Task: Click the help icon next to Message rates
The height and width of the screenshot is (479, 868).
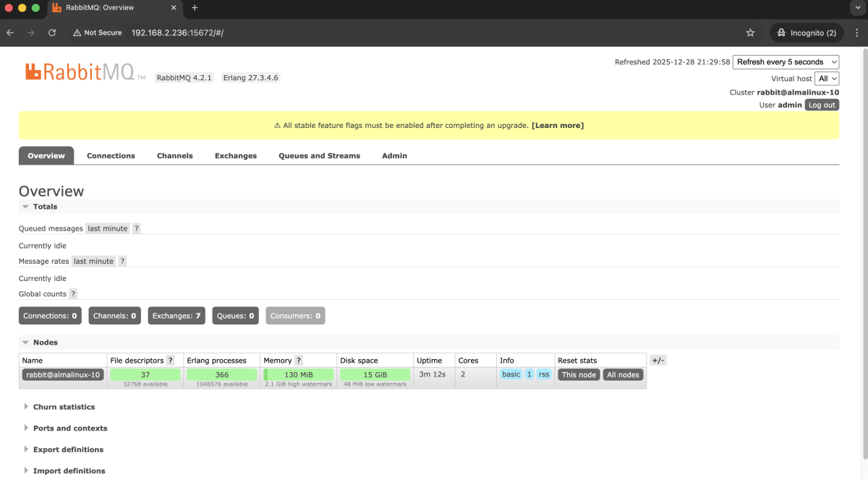Action: (x=122, y=261)
